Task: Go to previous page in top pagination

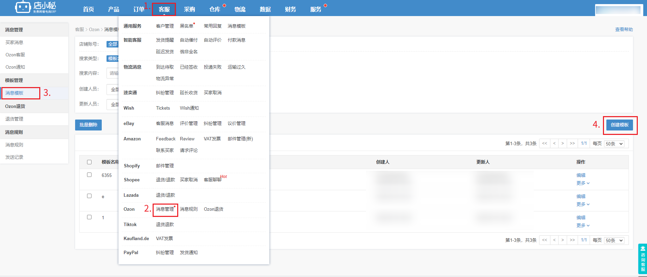Action: [x=554, y=143]
